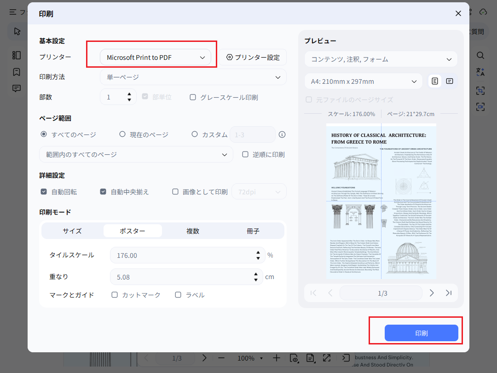Open printer settings button
The width and height of the screenshot is (497, 373).
point(253,58)
